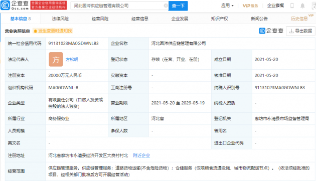Select industry value 商务服务业
The height and width of the screenshot is (181, 316).
[59, 119]
